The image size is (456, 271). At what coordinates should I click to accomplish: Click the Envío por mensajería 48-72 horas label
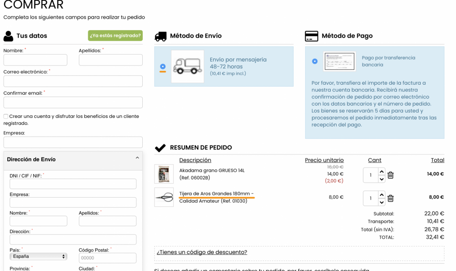pos(238,63)
